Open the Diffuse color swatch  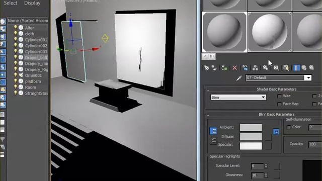(251, 137)
